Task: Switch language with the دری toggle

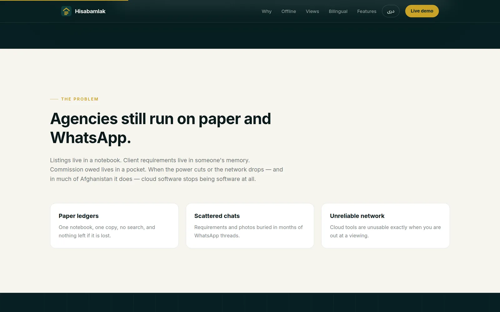Action: (x=391, y=11)
